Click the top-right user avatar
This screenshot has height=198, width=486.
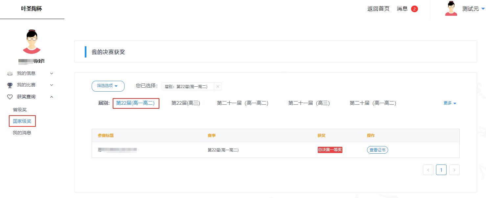(451, 9)
